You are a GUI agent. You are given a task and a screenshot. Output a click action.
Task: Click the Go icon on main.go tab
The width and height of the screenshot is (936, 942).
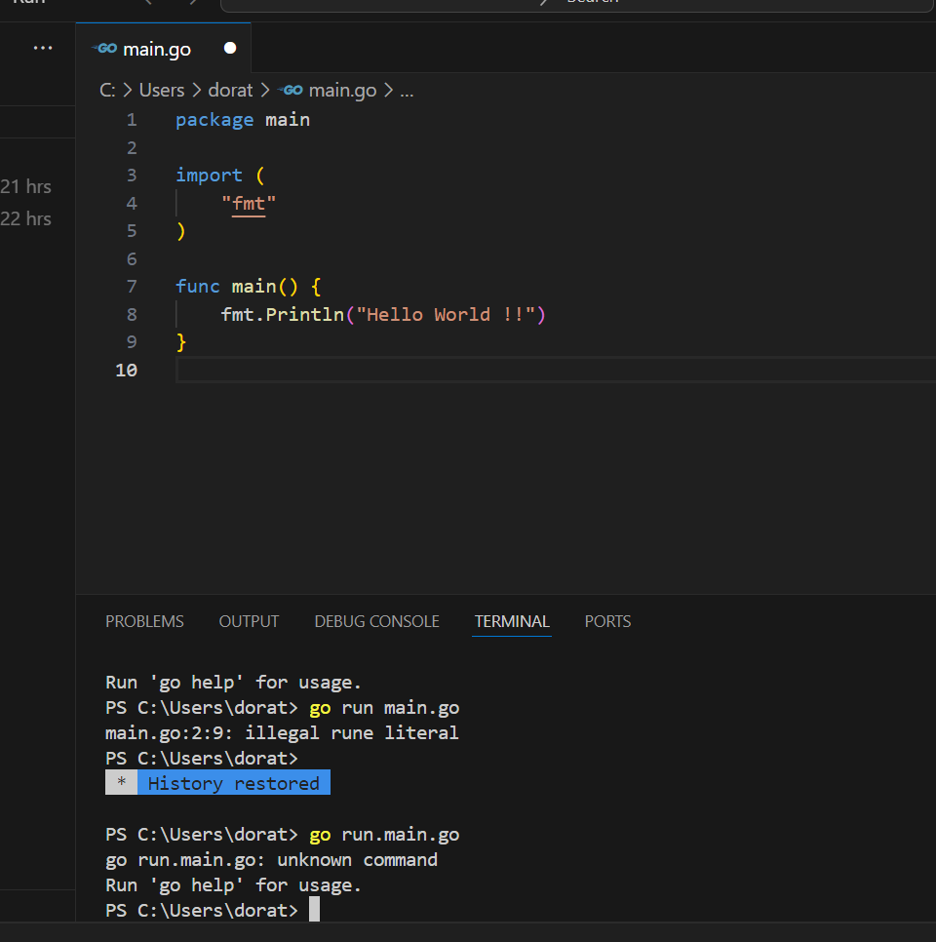(x=104, y=49)
